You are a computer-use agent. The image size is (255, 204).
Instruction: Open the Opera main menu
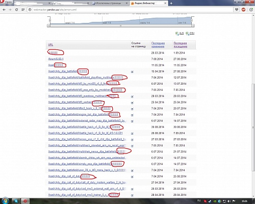6,2
